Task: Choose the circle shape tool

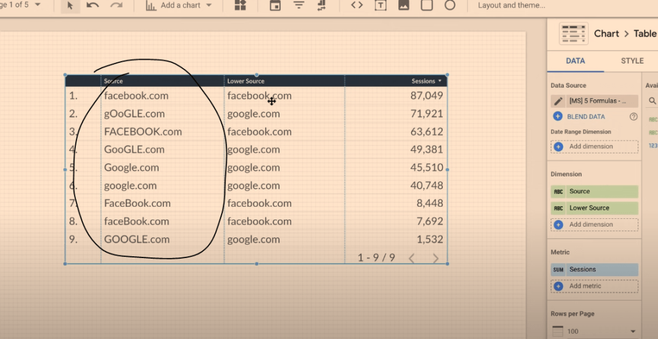Action: [x=450, y=5]
